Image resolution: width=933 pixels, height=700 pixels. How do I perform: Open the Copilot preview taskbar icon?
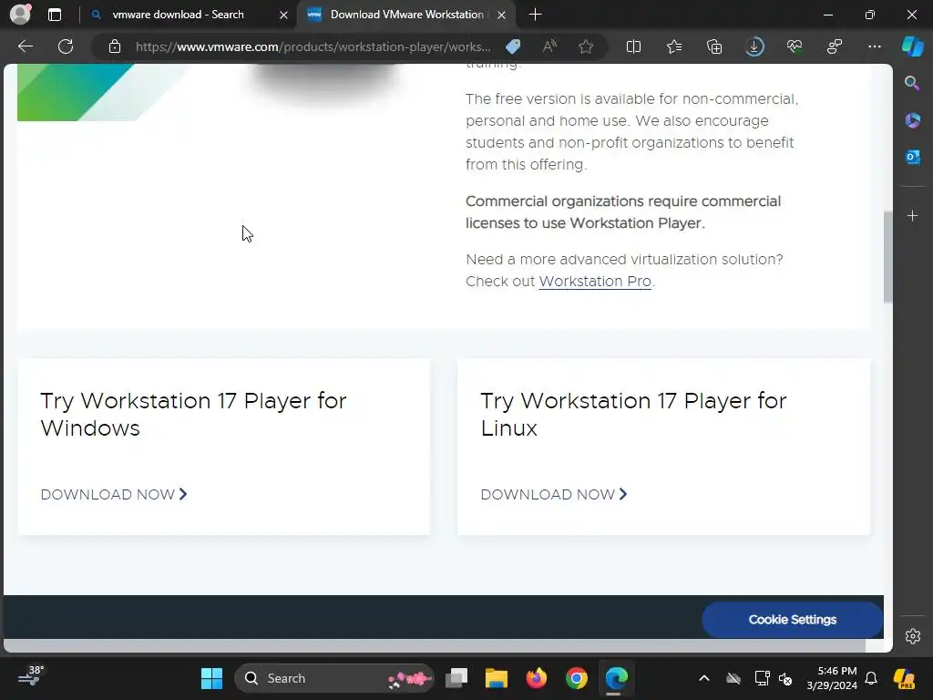[x=905, y=678]
